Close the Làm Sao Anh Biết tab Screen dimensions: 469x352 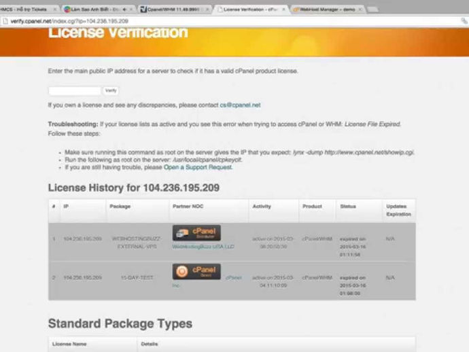(131, 10)
